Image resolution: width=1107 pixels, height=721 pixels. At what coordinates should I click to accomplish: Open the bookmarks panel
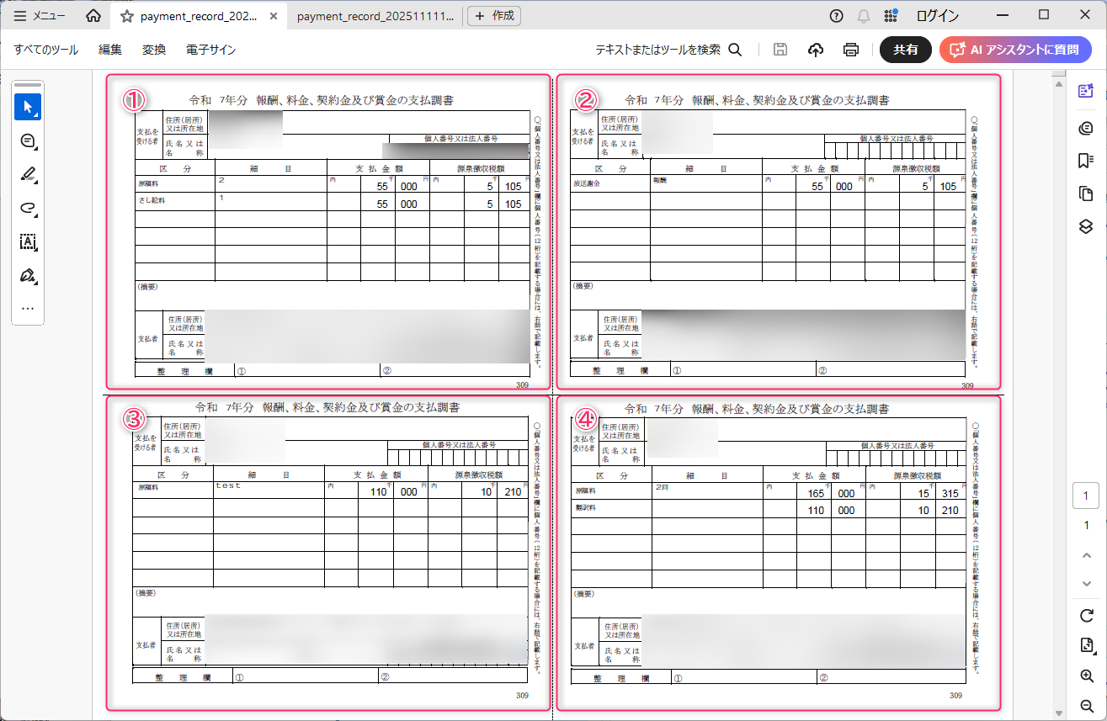[1086, 160]
